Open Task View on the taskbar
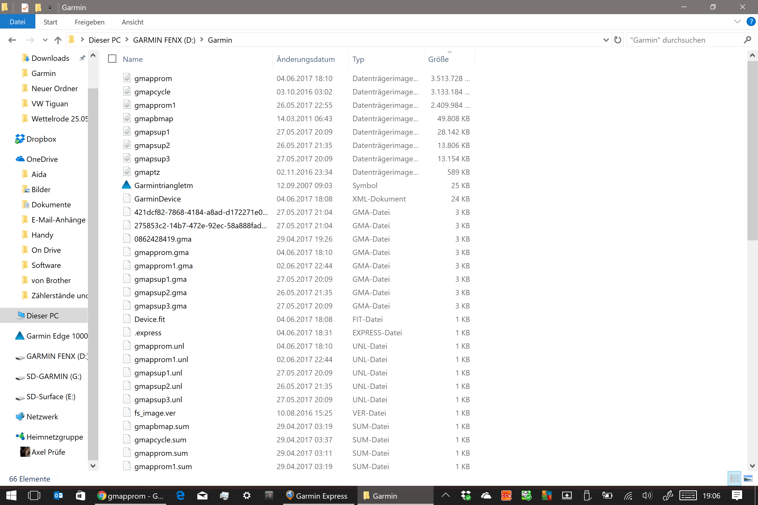Screen dimensions: 758x505 tap(34, 495)
